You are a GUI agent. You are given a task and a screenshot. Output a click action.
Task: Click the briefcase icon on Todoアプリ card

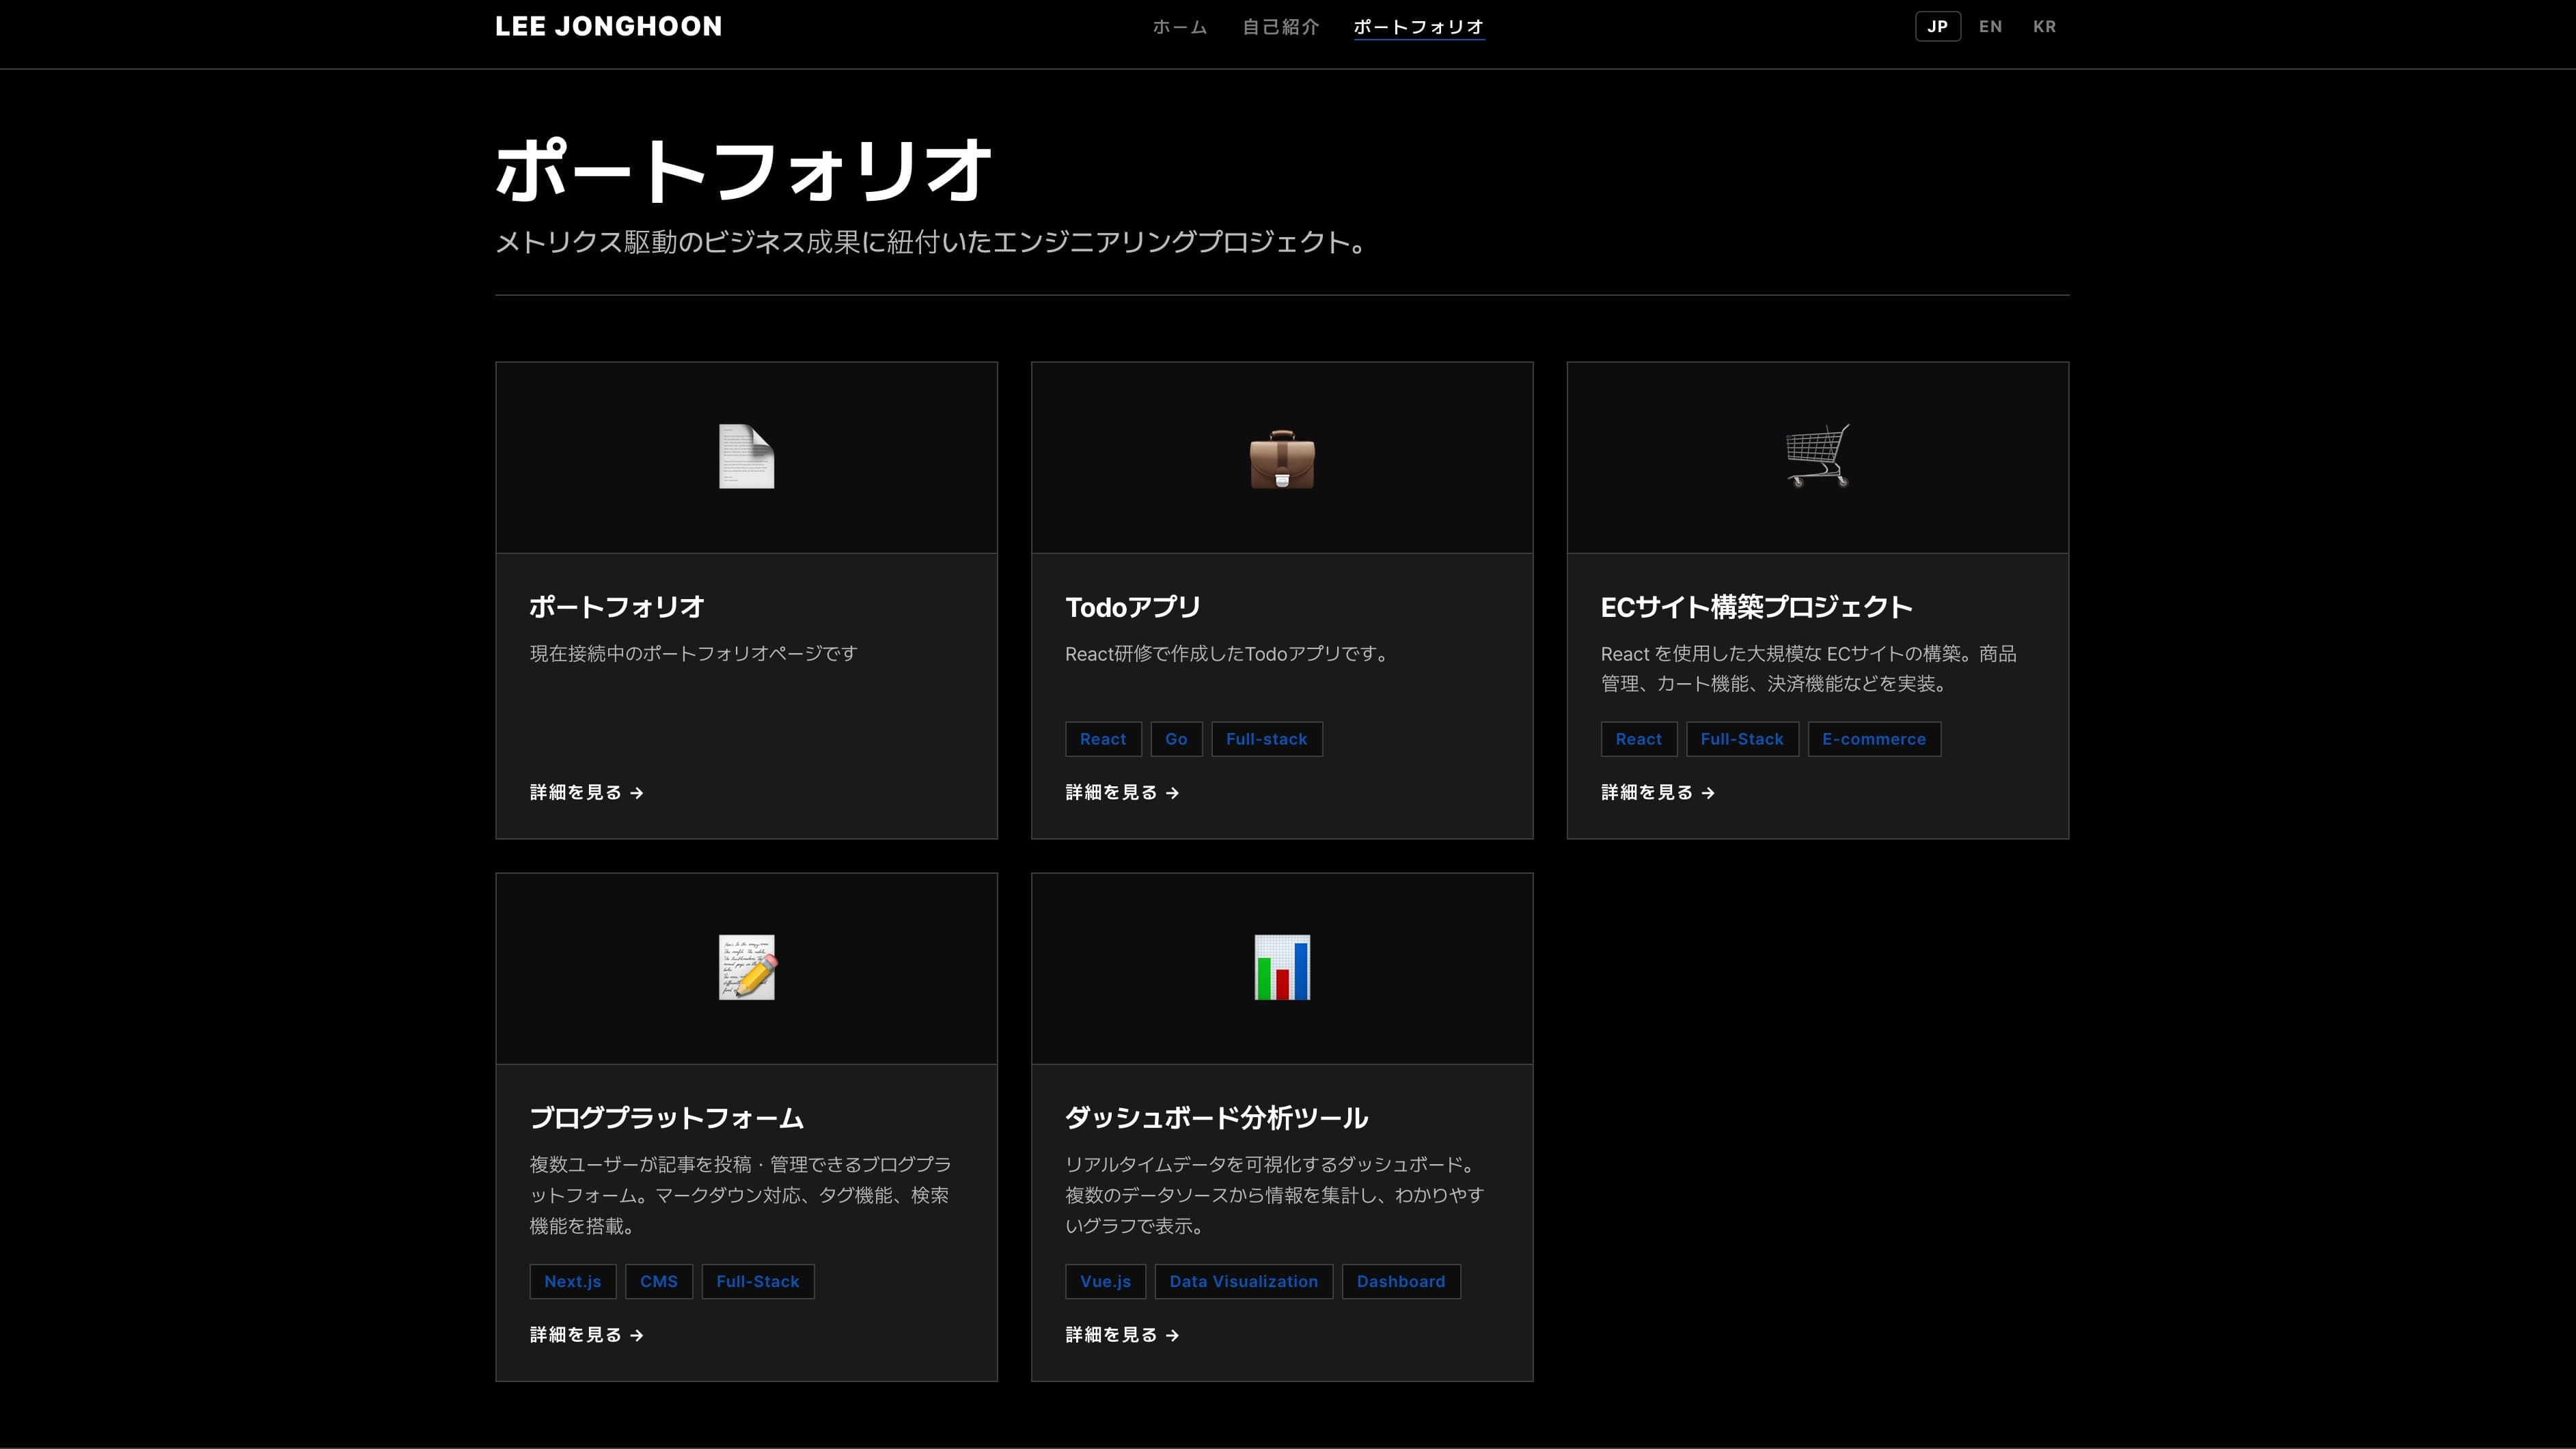click(x=1282, y=459)
